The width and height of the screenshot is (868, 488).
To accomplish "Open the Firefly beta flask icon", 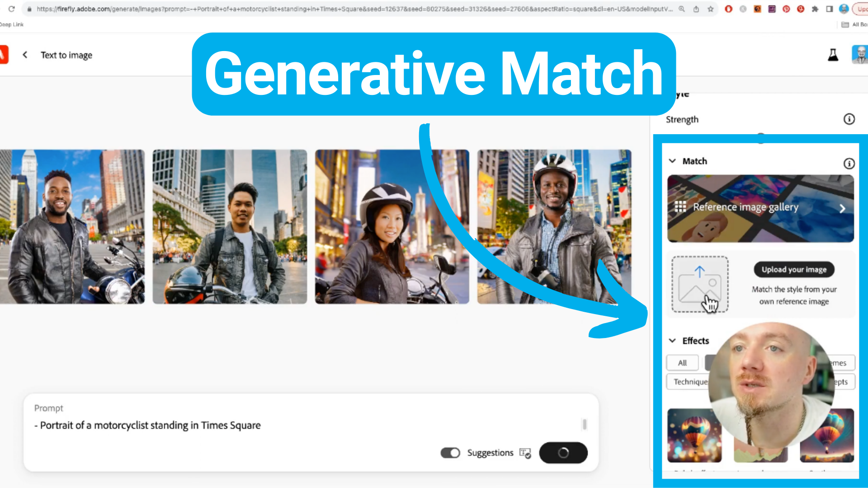I will (x=833, y=55).
